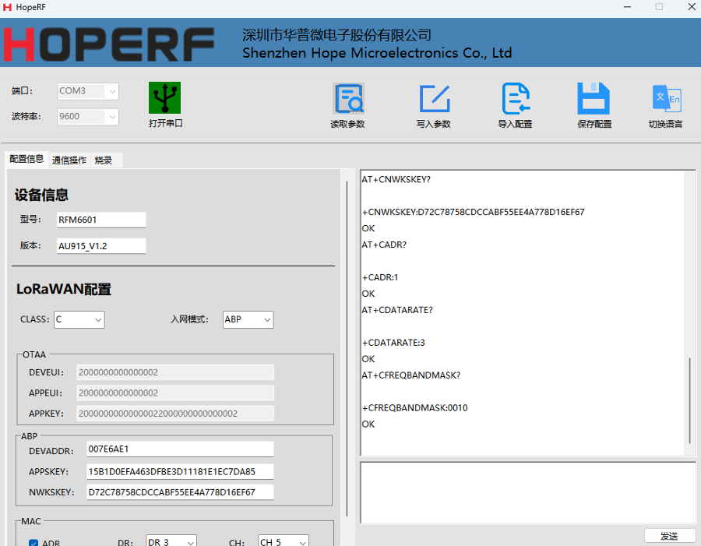Click the read parameters (读取参数) icon

tap(348, 98)
